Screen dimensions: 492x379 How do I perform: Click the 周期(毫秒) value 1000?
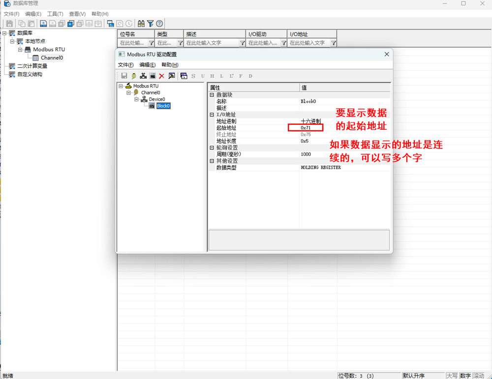(x=306, y=154)
